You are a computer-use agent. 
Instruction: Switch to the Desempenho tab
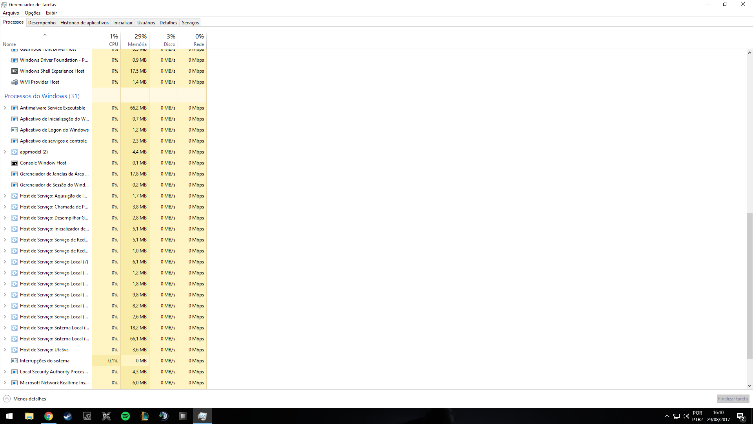click(42, 23)
